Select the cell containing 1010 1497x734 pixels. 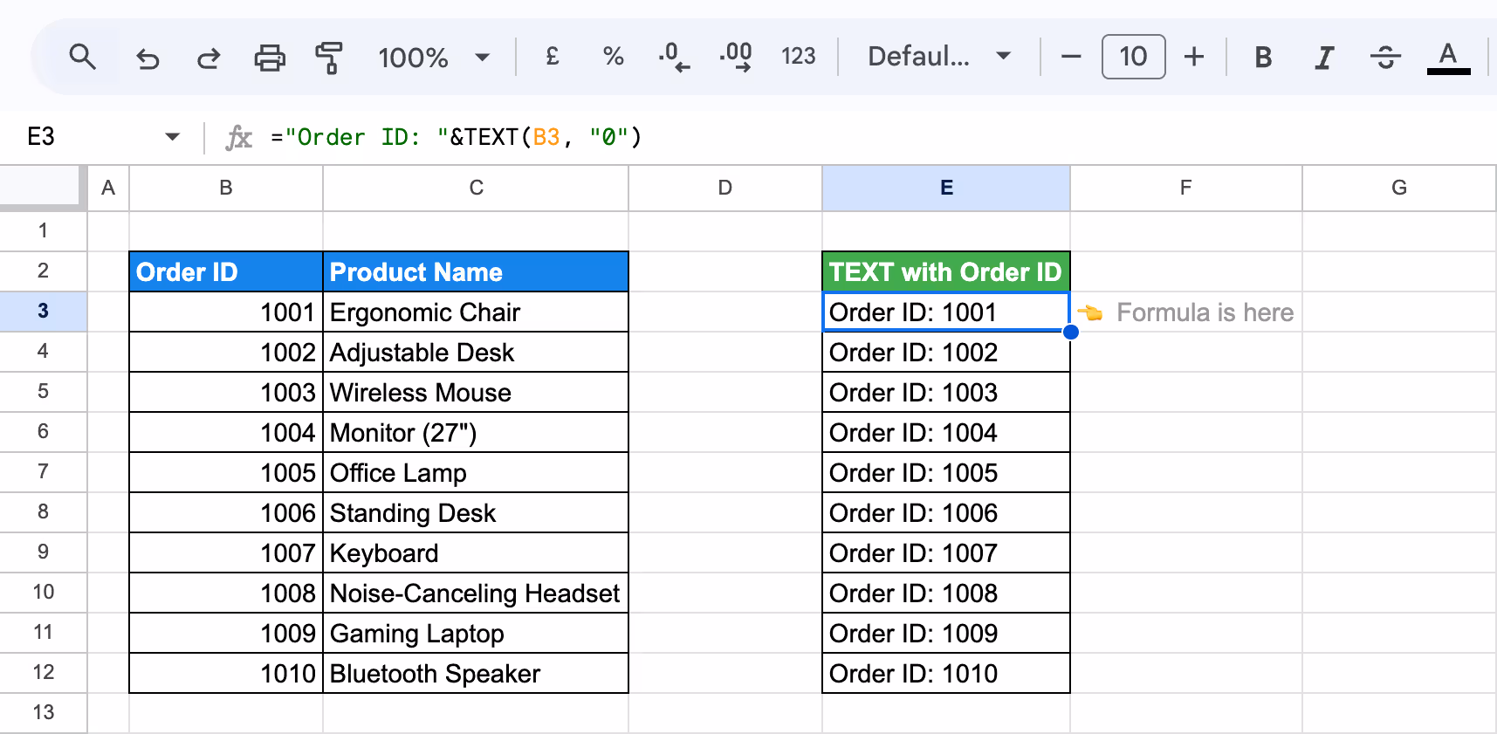pyautogui.click(x=226, y=673)
